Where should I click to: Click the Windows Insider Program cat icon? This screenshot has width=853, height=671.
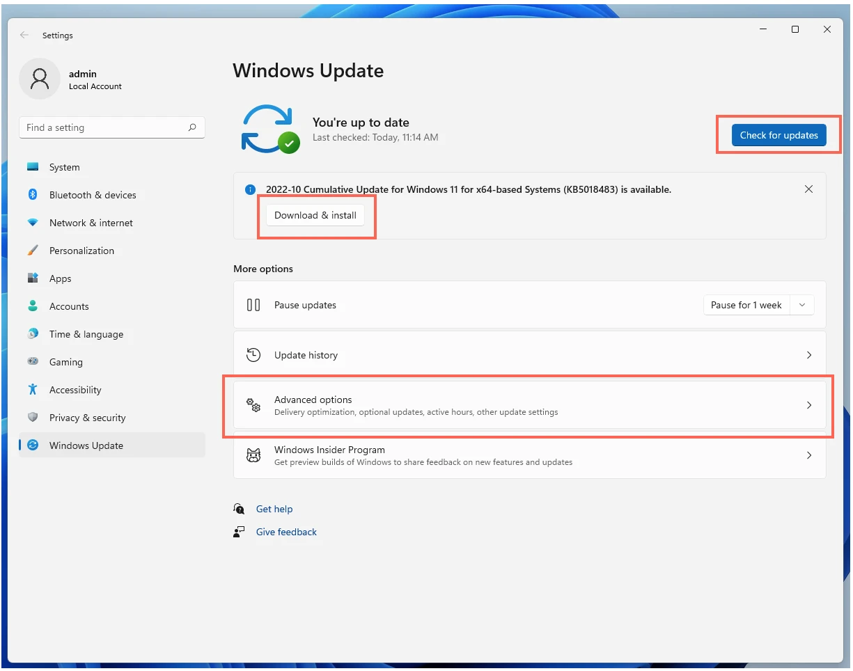pyautogui.click(x=253, y=455)
